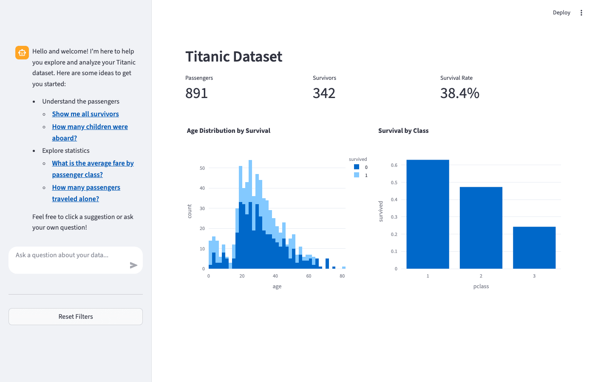Click the Titanic Dataset heading
Viewport: 595px width, 382px height.
(x=234, y=56)
